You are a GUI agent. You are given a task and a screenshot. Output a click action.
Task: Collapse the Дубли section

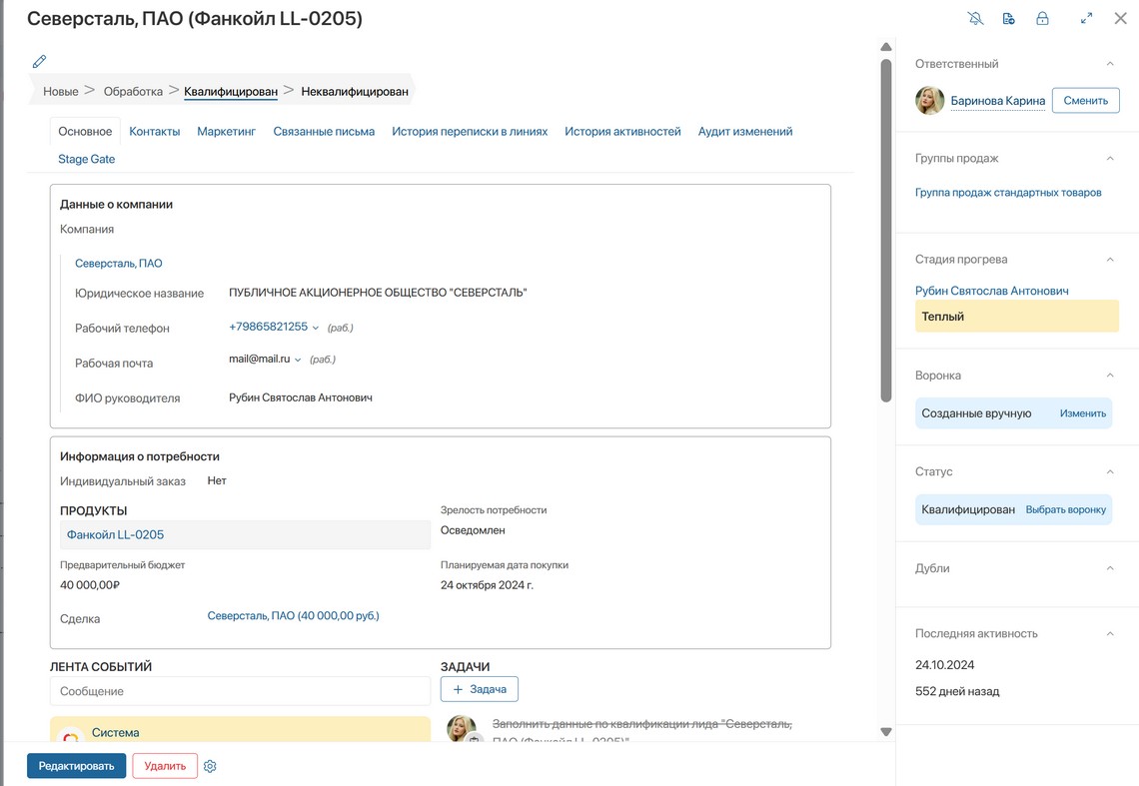tap(1110, 568)
